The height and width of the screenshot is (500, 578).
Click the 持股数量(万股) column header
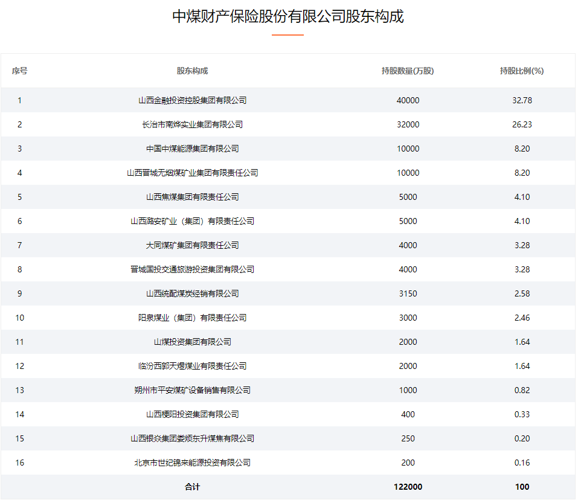pos(408,71)
